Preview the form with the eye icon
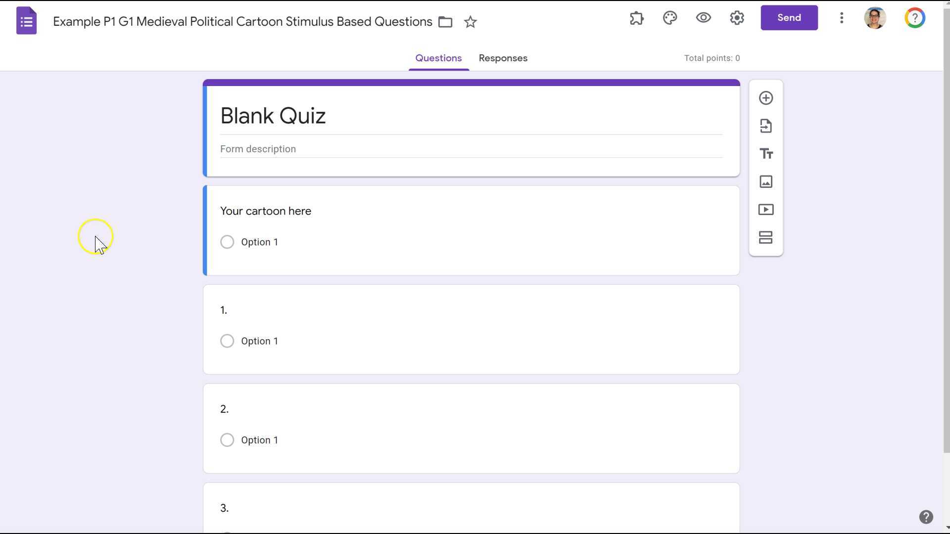Screen dimensions: 950x534 coord(703,18)
